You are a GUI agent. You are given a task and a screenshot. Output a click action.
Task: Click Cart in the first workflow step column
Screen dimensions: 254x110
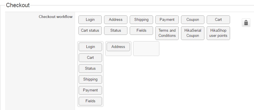click(x=90, y=58)
